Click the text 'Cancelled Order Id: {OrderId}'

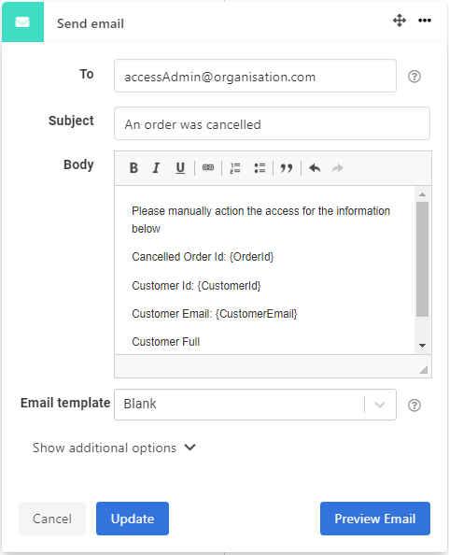pyautogui.click(x=203, y=257)
